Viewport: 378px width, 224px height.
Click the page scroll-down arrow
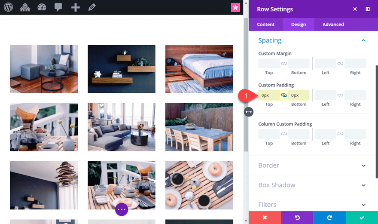246,221
